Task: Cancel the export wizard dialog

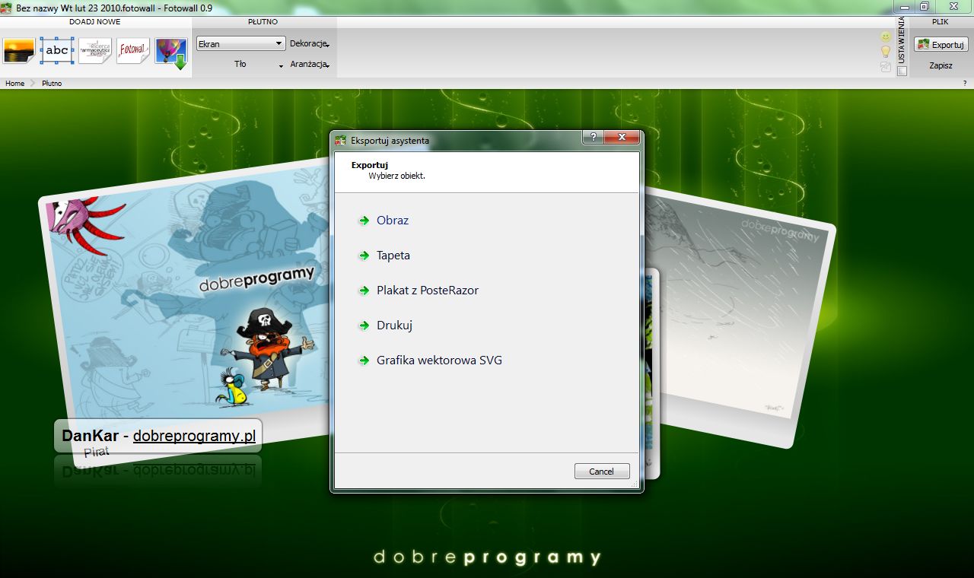Action: [x=602, y=472]
